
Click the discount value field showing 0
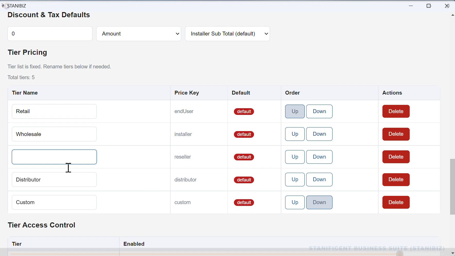(x=50, y=33)
